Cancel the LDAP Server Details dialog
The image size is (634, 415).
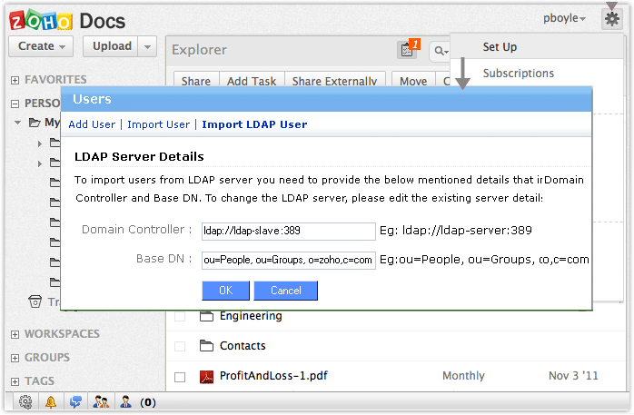click(286, 291)
